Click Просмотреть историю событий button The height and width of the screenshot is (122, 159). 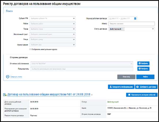142,95
